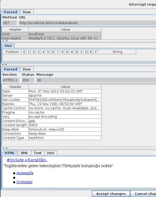Open the response body Hex tab
156x197 pixels.
(51, 153)
